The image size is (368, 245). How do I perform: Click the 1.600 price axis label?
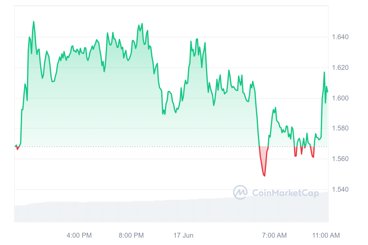(x=340, y=98)
